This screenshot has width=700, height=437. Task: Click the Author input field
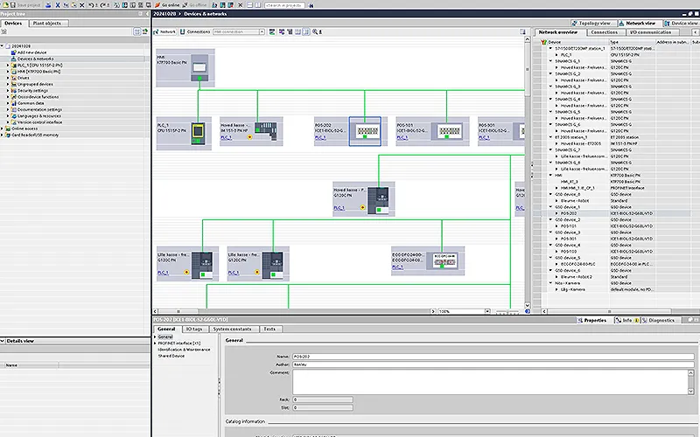click(493, 364)
